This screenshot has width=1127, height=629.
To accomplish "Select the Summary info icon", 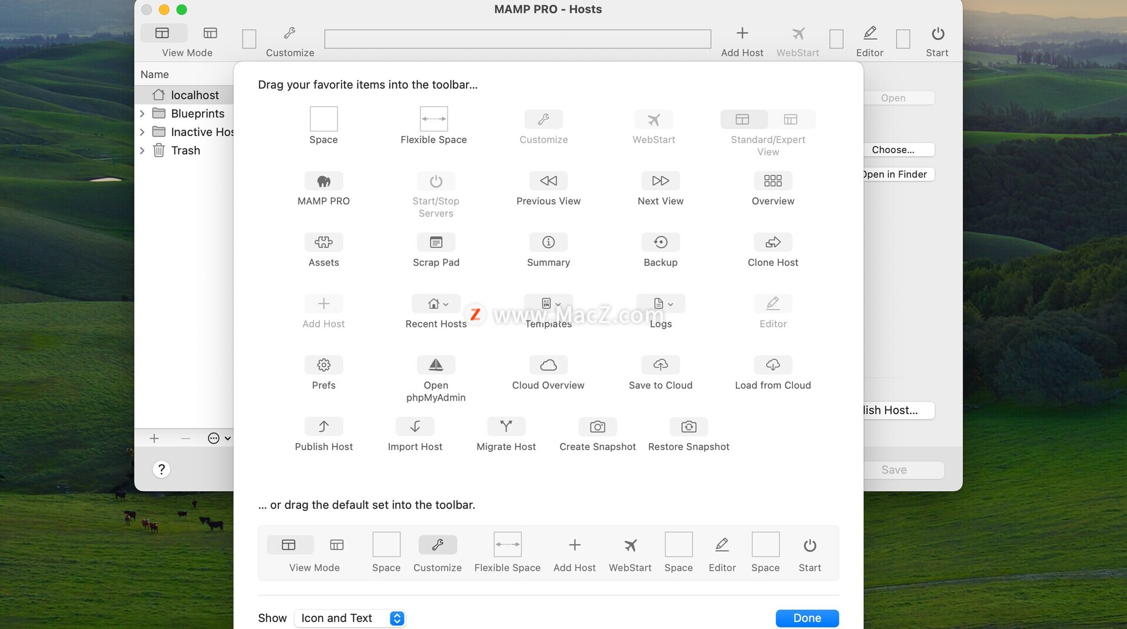I will point(548,242).
